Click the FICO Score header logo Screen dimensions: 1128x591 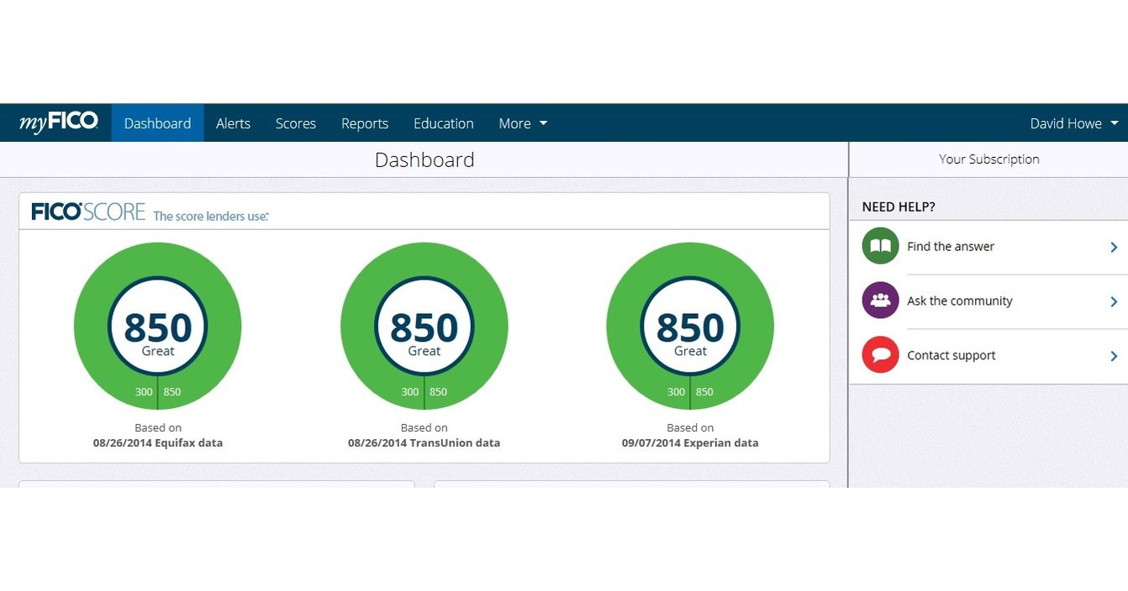(88, 212)
